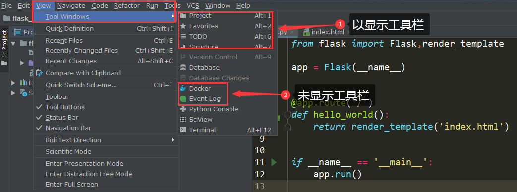Click the project root folder icon in tree
The width and height of the screenshot is (517, 192).
[23, 43]
